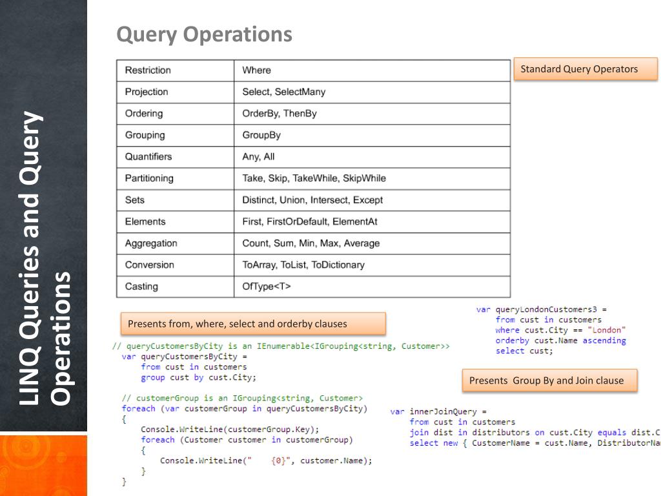
Task: Click the 'Ordering' table cell
Action: click(176, 114)
